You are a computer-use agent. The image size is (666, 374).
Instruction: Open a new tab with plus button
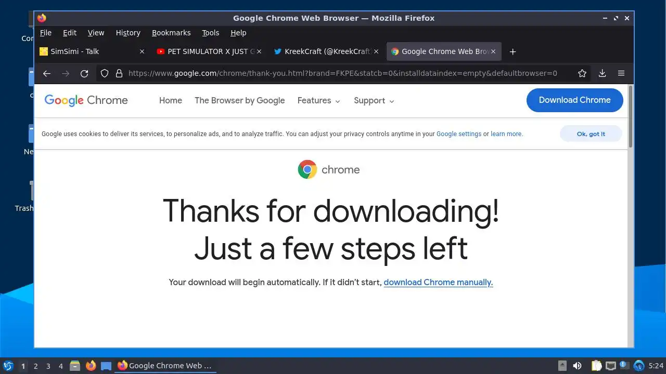513,51
